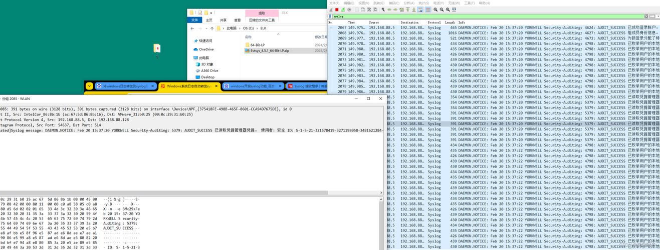Zoom in packet text in Wireshark

click(x=435, y=9)
